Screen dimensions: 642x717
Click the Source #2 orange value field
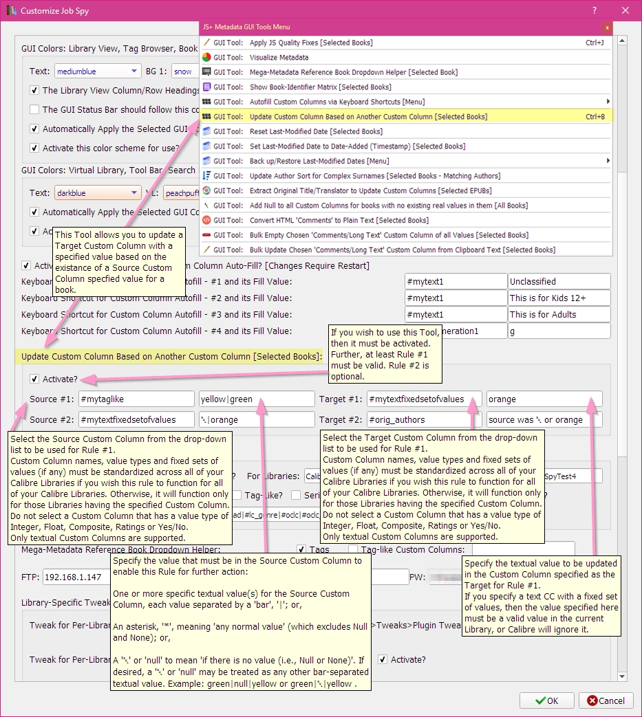[x=257, y=419]
